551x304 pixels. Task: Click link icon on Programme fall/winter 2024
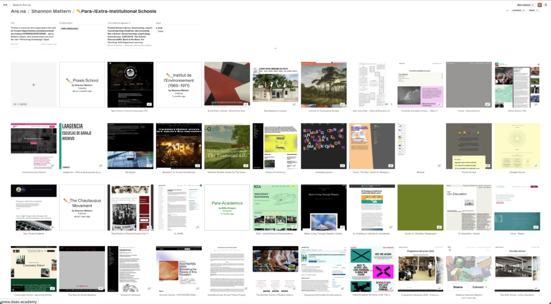click(439, 288)
